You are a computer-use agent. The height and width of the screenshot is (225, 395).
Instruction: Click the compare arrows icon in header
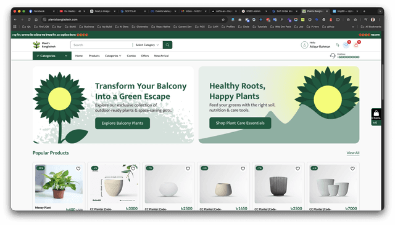[338, 45]
